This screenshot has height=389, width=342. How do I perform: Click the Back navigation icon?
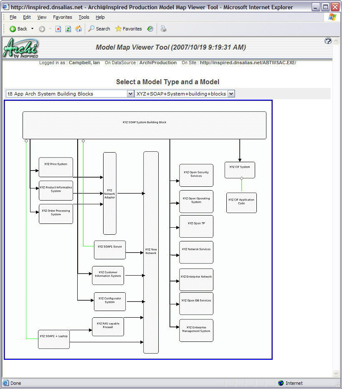click(12, 29)
